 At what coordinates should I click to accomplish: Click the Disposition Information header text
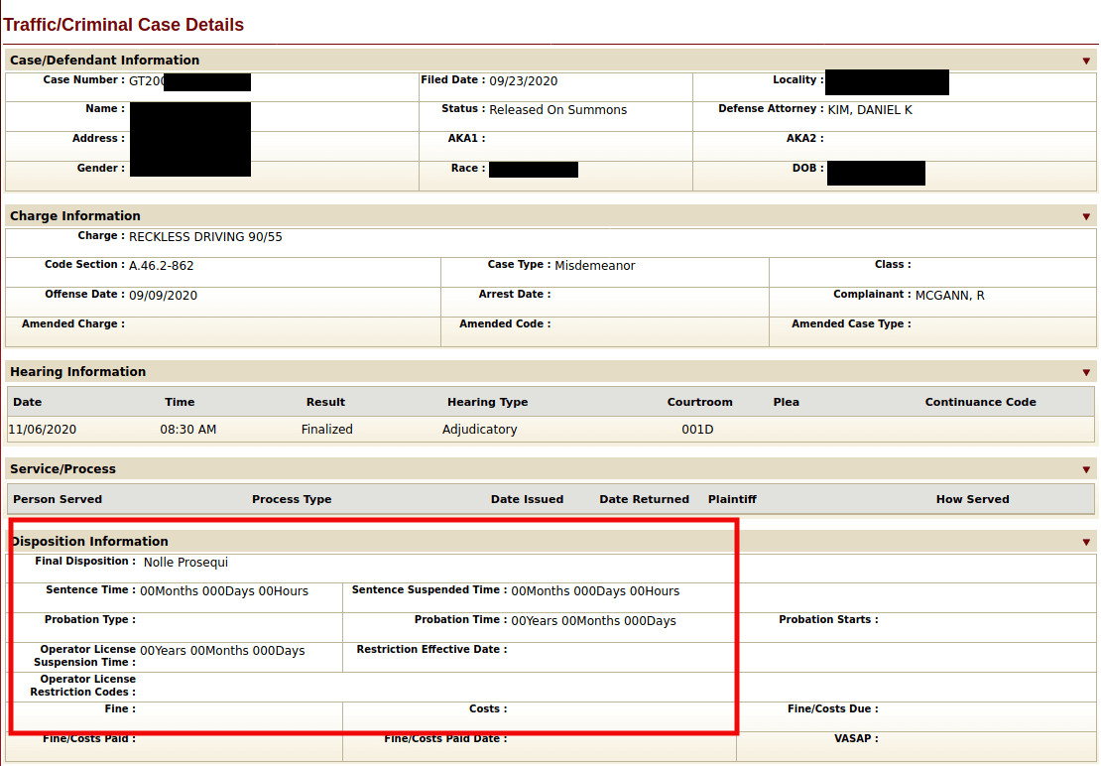pyautogui.click(x=89, y=542)
